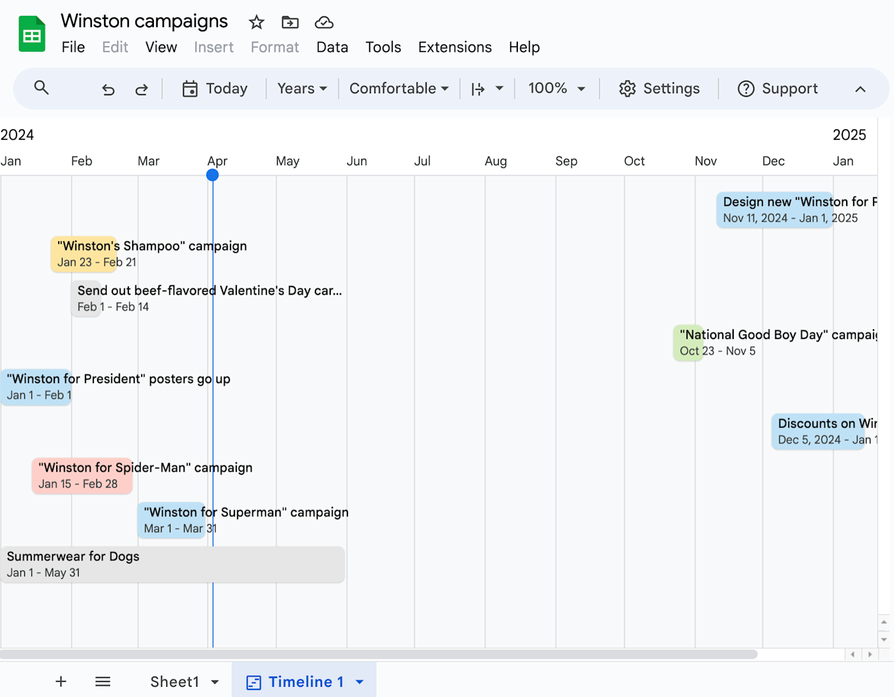894x697 pixels.
Task: Click the scroll left arrow
Action: (x=852, y=654)
